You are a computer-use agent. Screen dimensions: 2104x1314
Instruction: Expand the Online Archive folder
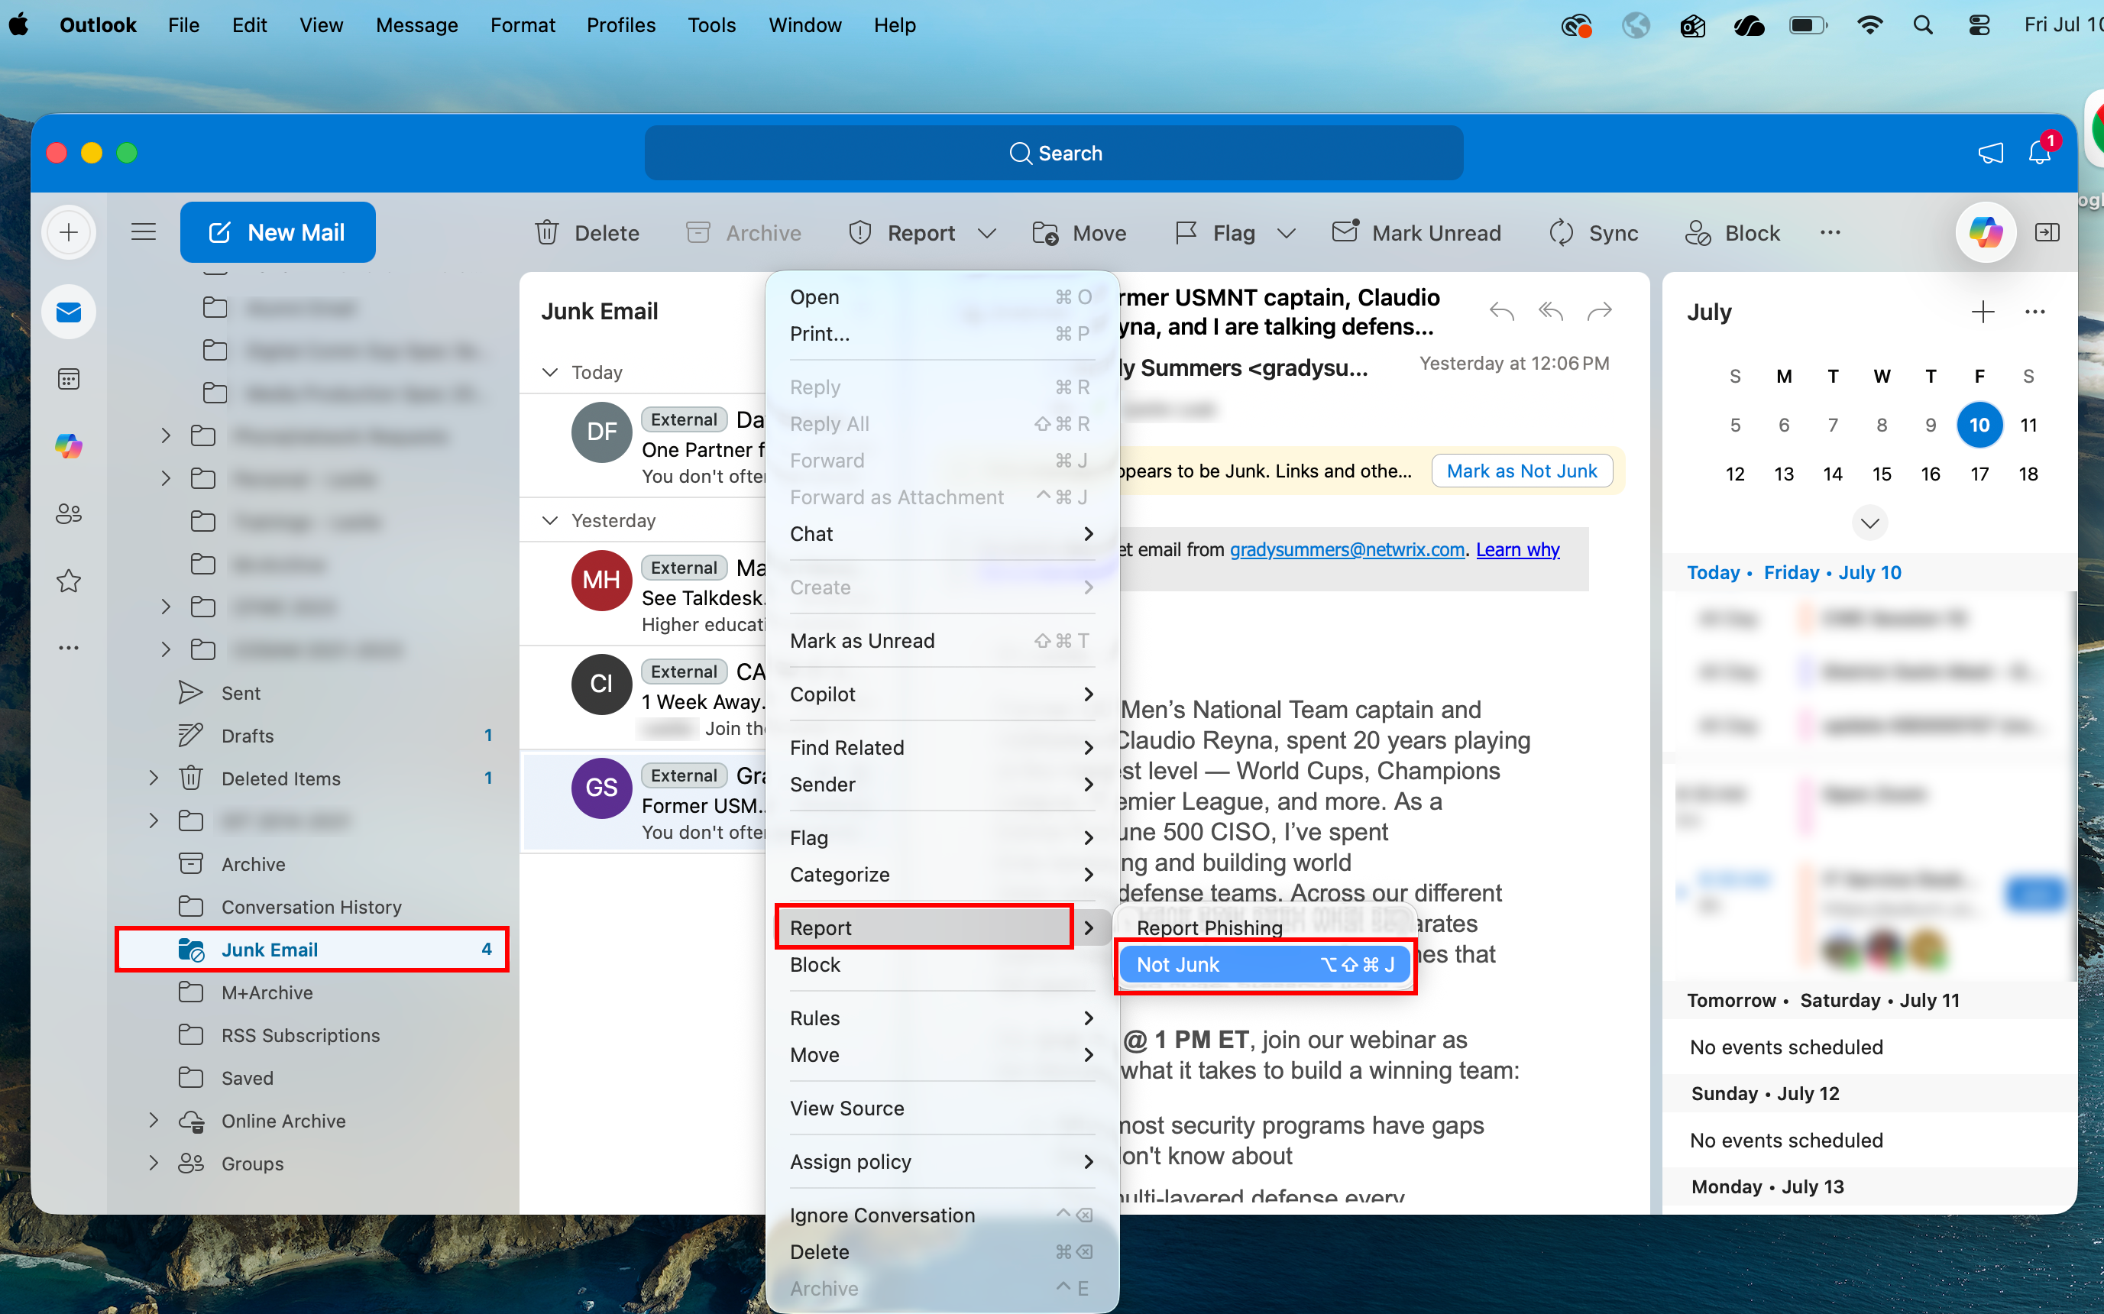click(x=154, y=1120)
